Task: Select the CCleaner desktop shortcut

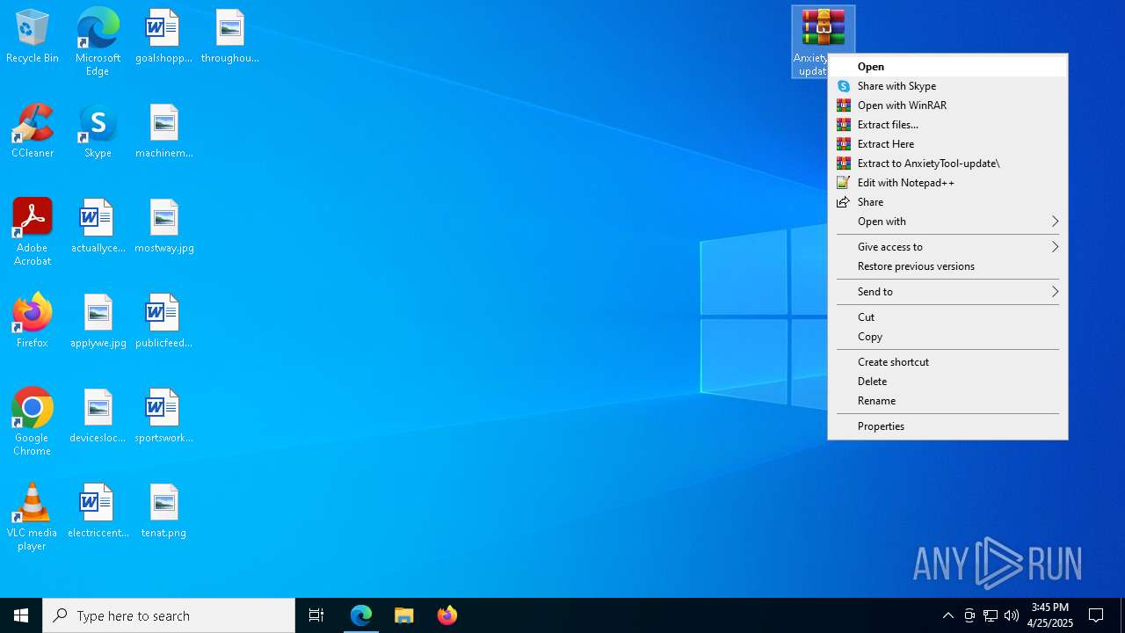Action: [33, 132]
